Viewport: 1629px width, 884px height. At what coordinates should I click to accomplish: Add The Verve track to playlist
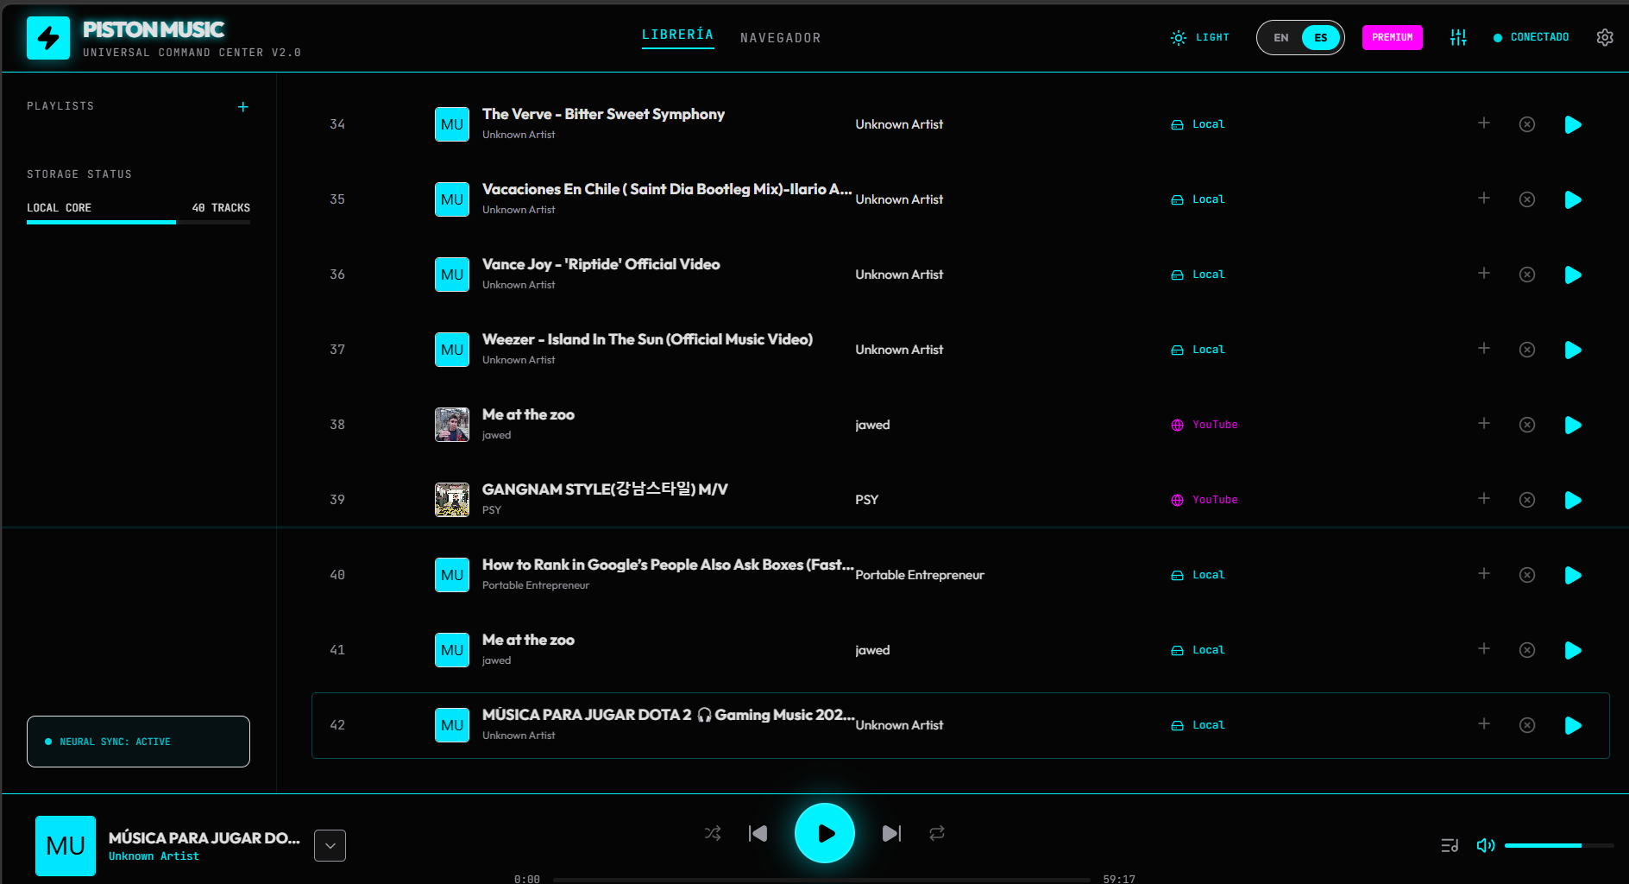point(1484,123)
